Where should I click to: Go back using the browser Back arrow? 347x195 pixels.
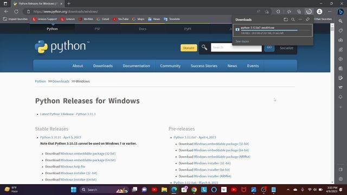pyautogui.click(x=6, y=11)
